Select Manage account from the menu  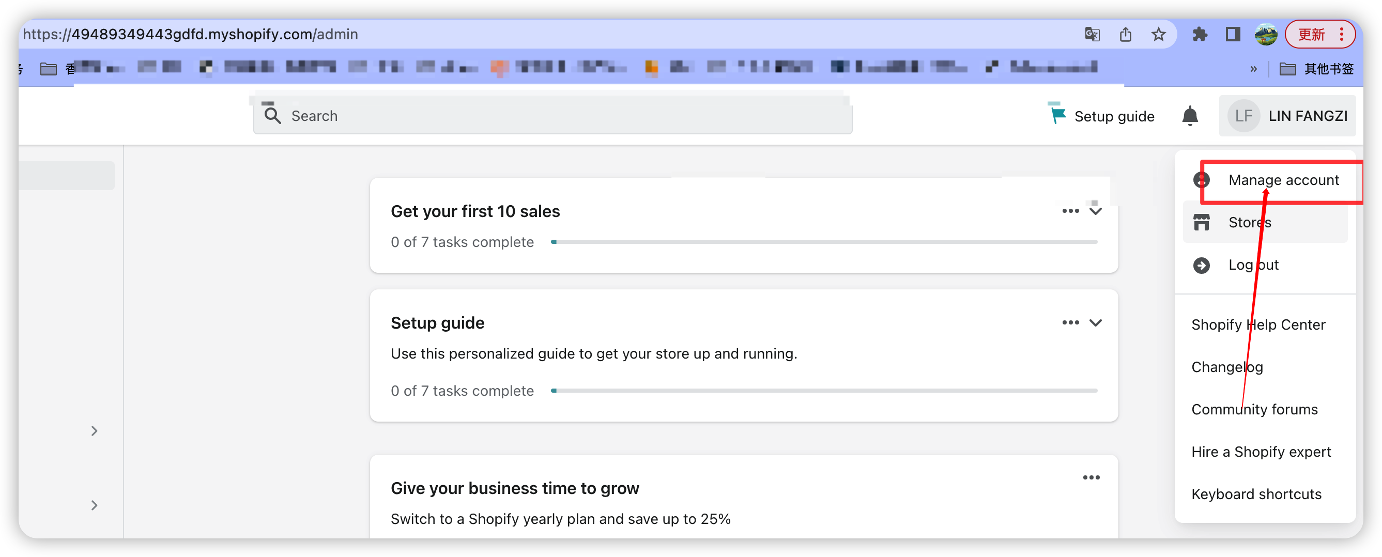[x=1284, y=180]
